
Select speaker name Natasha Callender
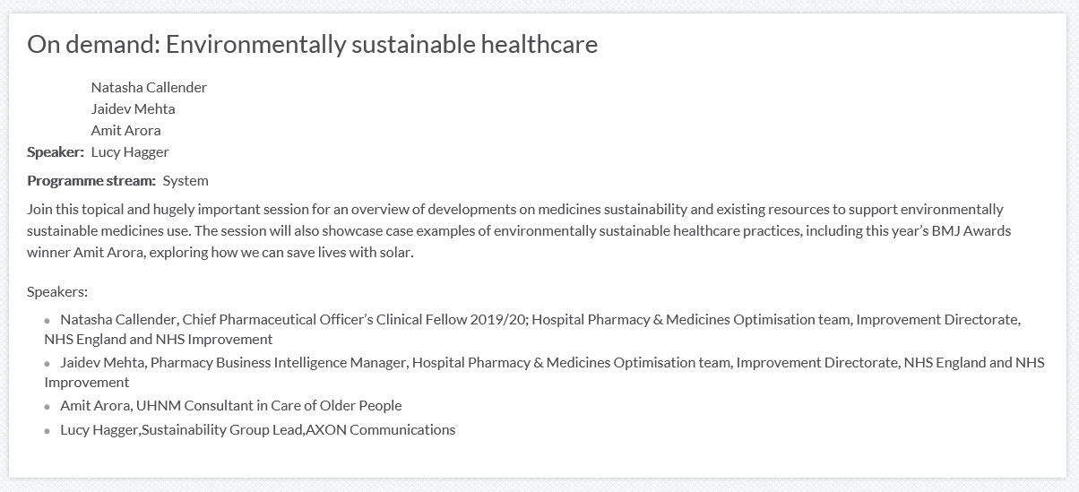[x=149, y=87]
